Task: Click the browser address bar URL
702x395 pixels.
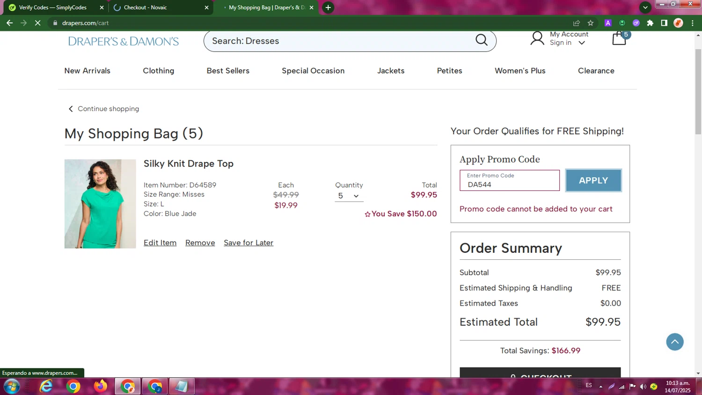Action: point(86,23)
